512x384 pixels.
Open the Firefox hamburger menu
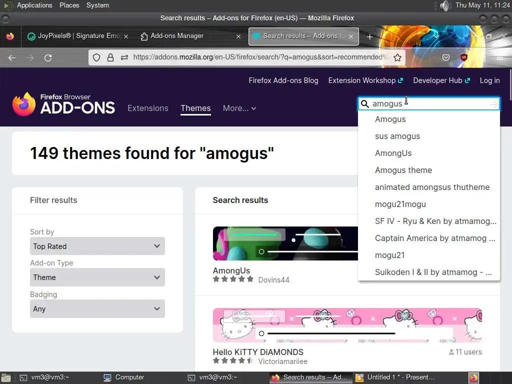pyautogui.click(x=499, y=58)
